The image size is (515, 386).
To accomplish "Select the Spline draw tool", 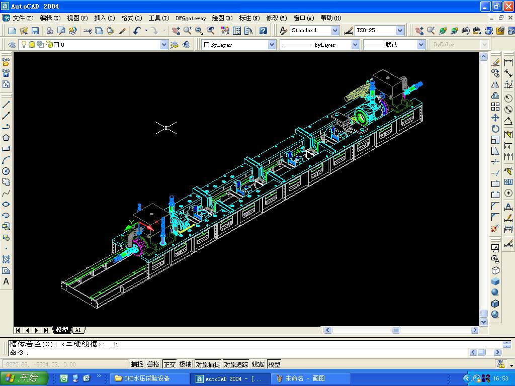I will click(6, 193).
